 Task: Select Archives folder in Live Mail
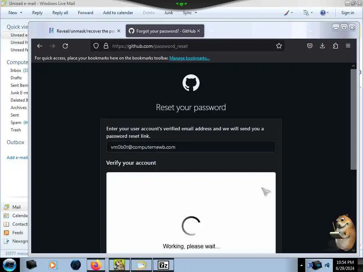18,108
